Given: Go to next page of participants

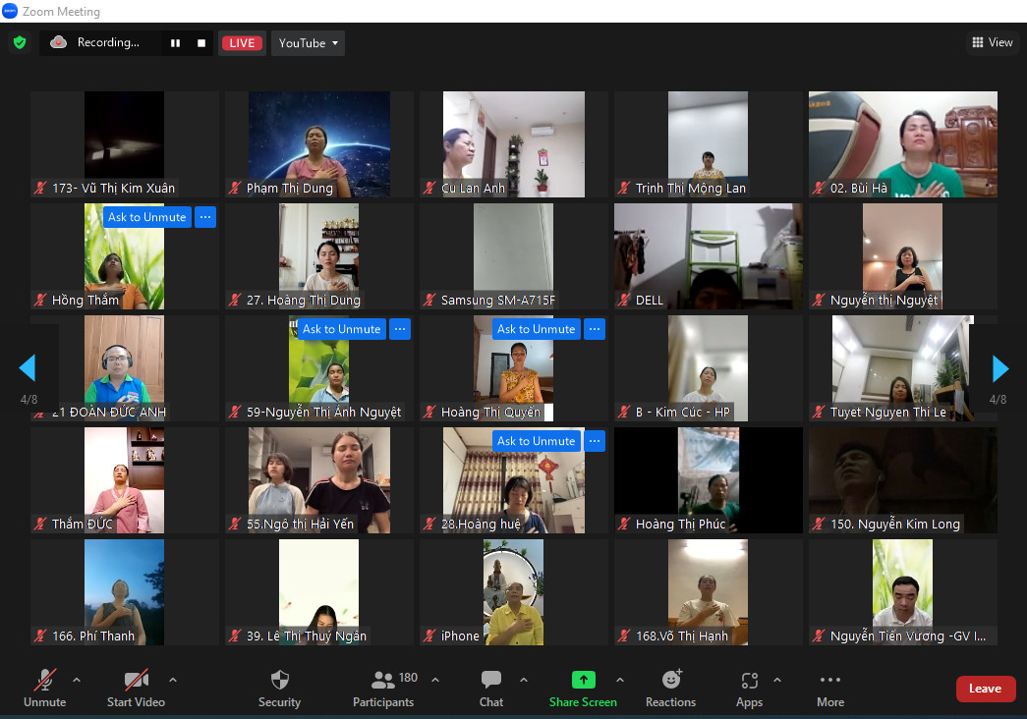Looking at the screenshot, I should [1000, 368].
